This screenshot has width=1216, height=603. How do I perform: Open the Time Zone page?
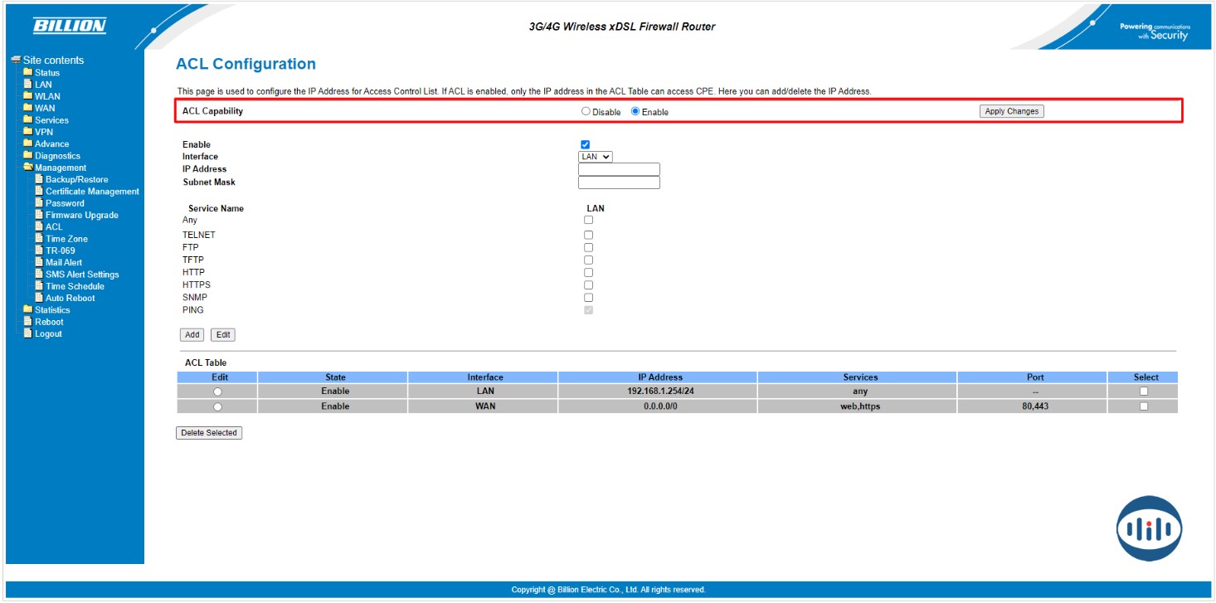(66, 239)
